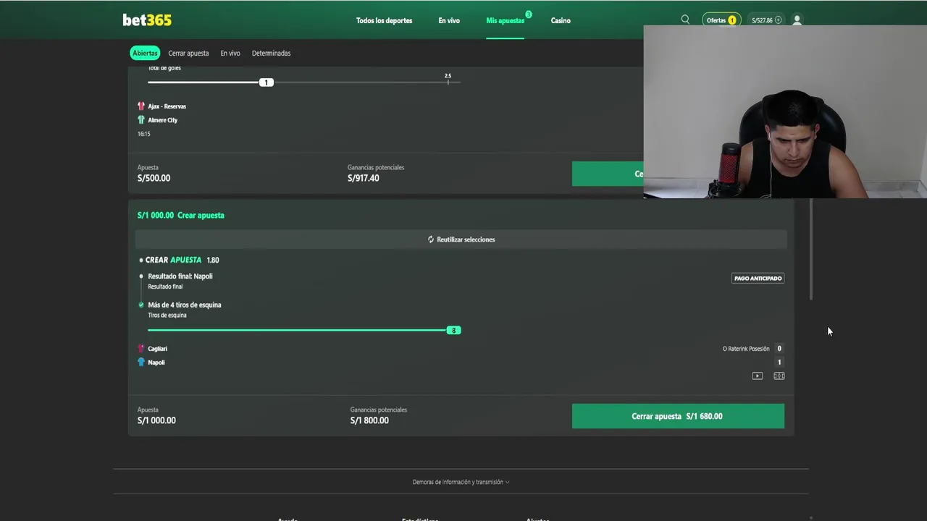Select the Determinadas tab
The width and height of the screenshot is (927, 521).
tap(271, 53)
